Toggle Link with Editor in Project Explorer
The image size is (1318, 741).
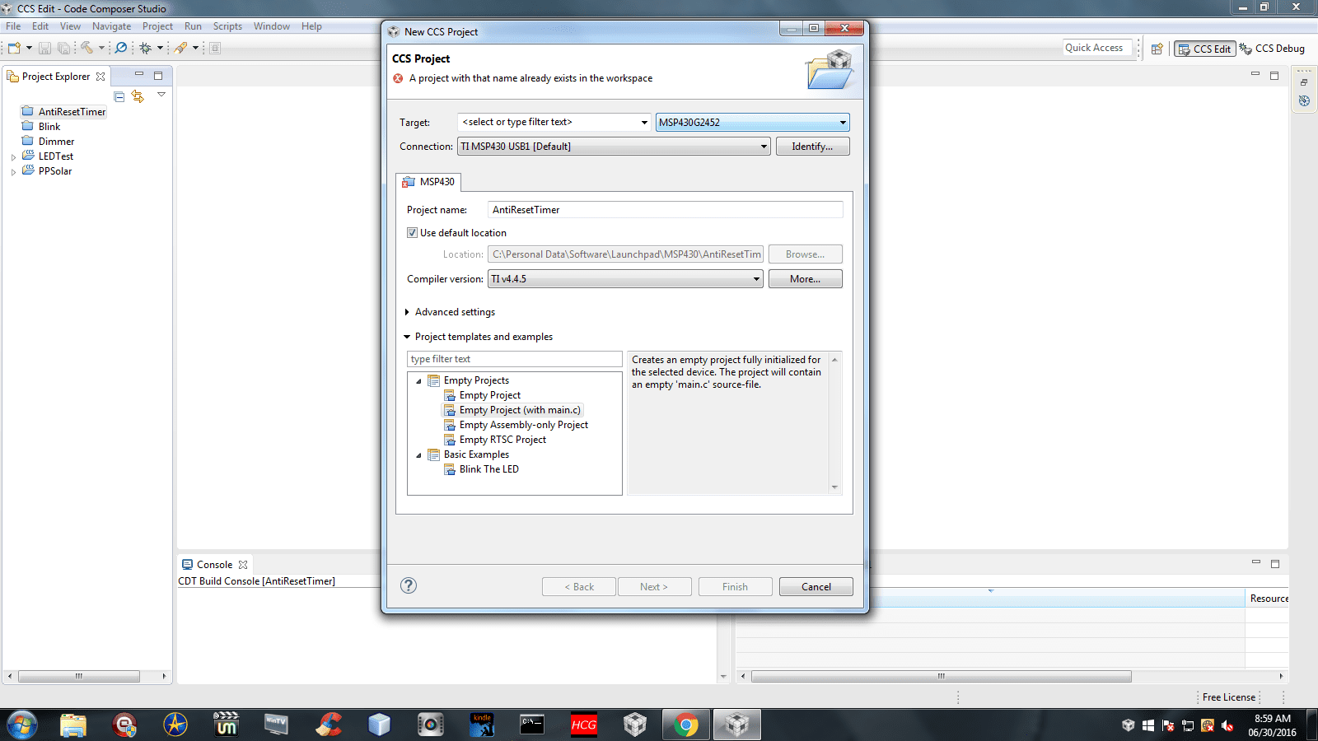tap(138, 96)
